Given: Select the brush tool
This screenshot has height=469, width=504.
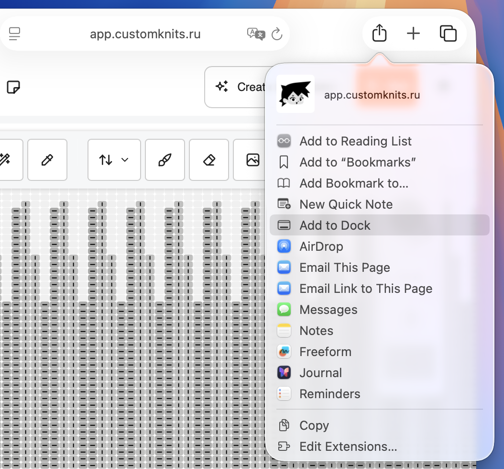Looking at the screenshot, I should (164, 160).
